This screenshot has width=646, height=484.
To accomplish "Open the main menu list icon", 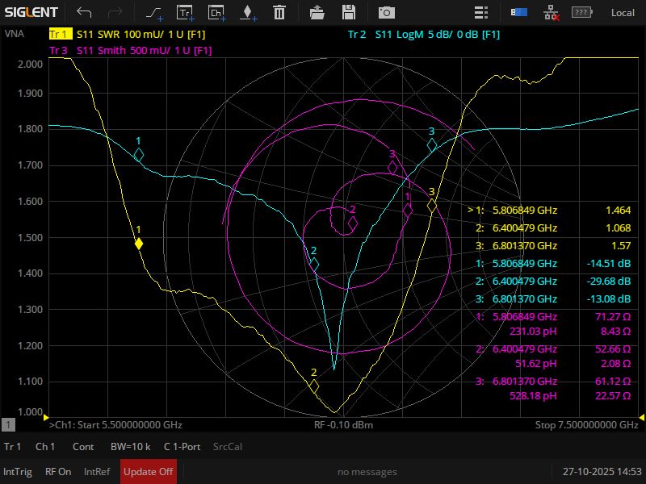I will 481,12.
